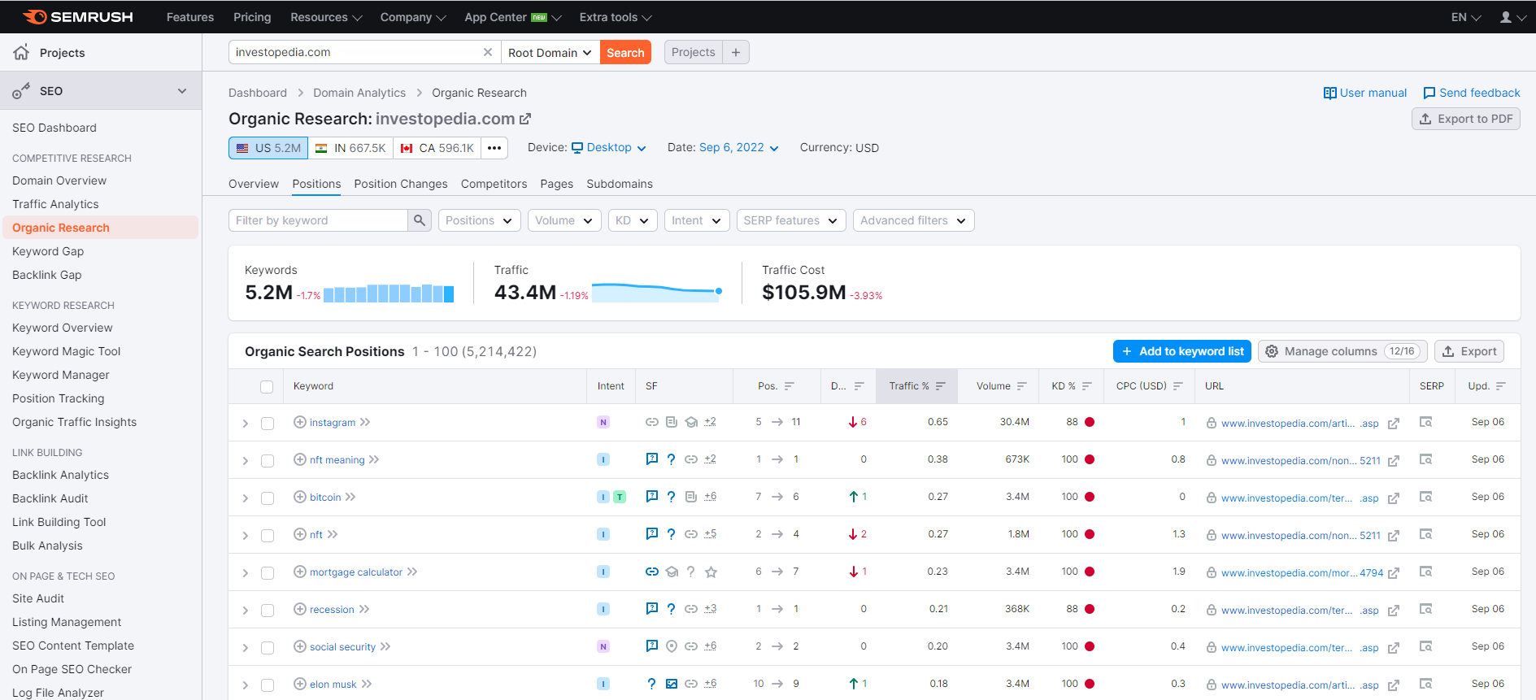Select all rows with header checkbox

(x=267, y=387)
